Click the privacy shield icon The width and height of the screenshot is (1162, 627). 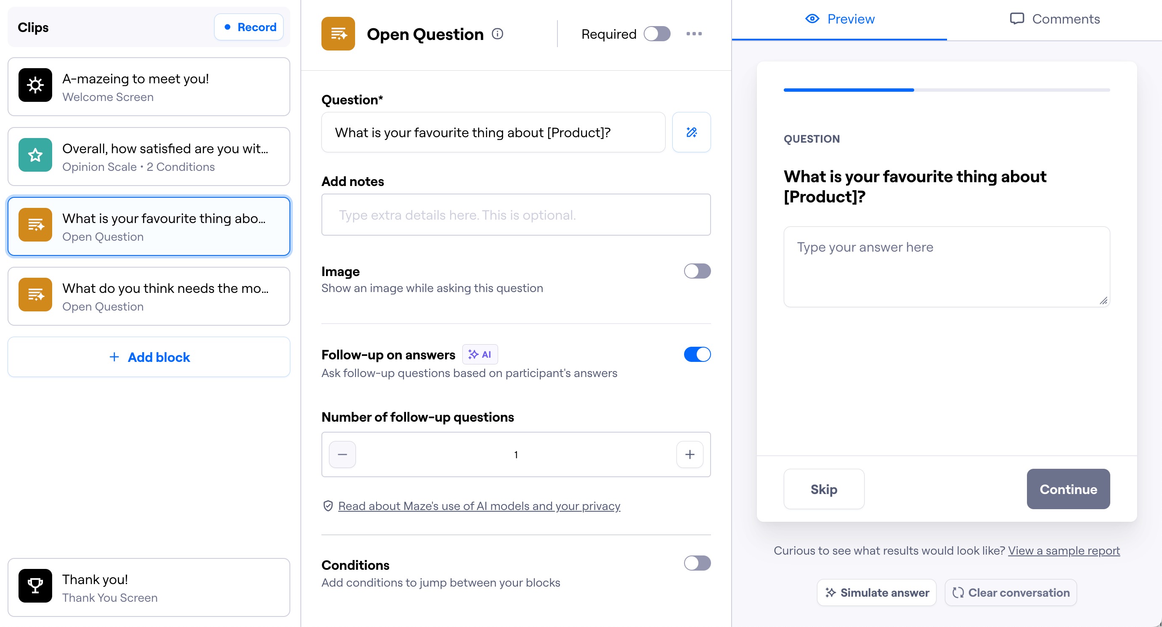click(x=328, y=506)
